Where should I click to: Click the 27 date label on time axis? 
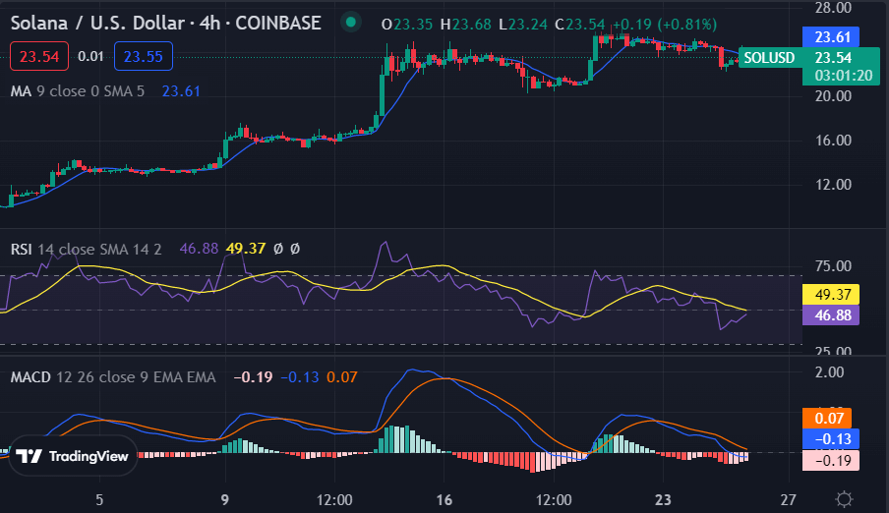pos(788,500)
